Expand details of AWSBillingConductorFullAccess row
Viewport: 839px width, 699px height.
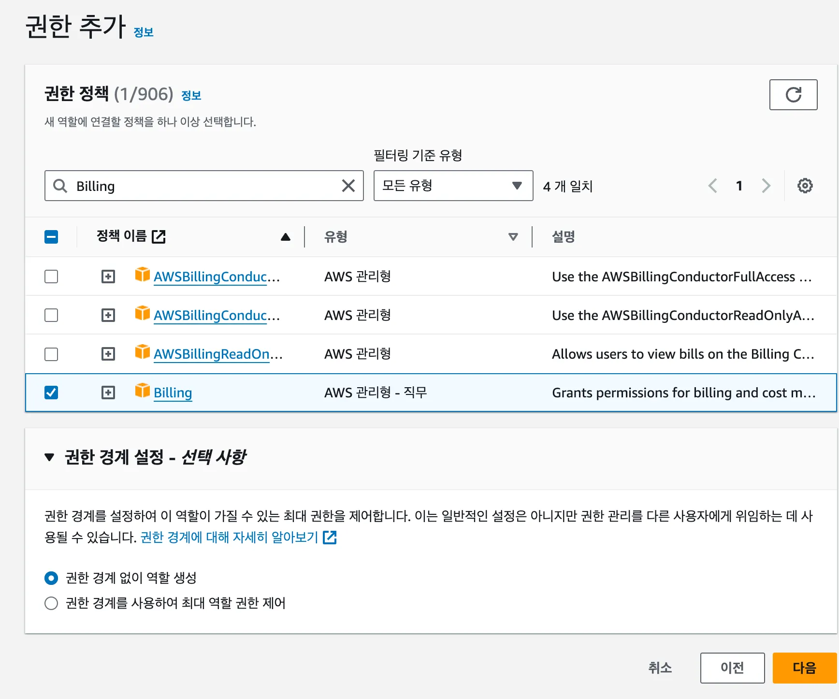pyautogui.click(x=108, y=277)
